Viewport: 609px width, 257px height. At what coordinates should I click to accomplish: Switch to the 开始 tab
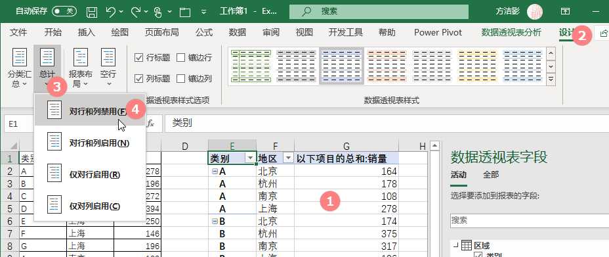point(52,33)
